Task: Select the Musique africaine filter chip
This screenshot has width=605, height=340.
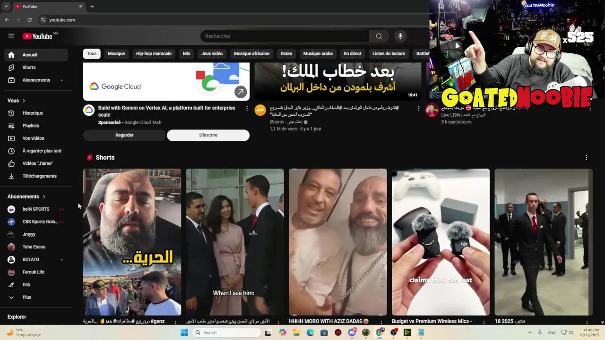Action: point(251,54)
